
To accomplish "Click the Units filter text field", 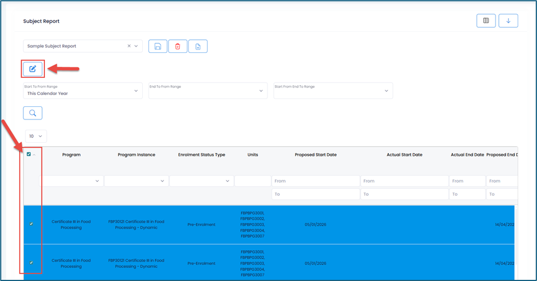I will pyautogui.click(x=253, y=181).
